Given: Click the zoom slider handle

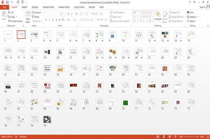Looking at the screenshot, I should (181, 137).
